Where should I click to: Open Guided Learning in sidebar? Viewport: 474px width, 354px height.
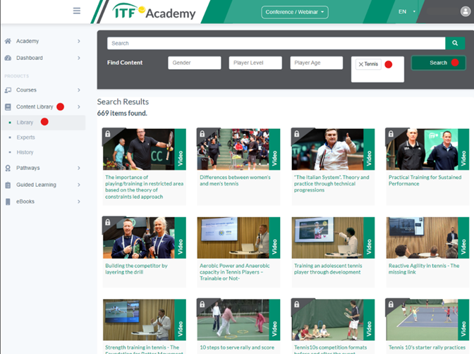point(36,185)
